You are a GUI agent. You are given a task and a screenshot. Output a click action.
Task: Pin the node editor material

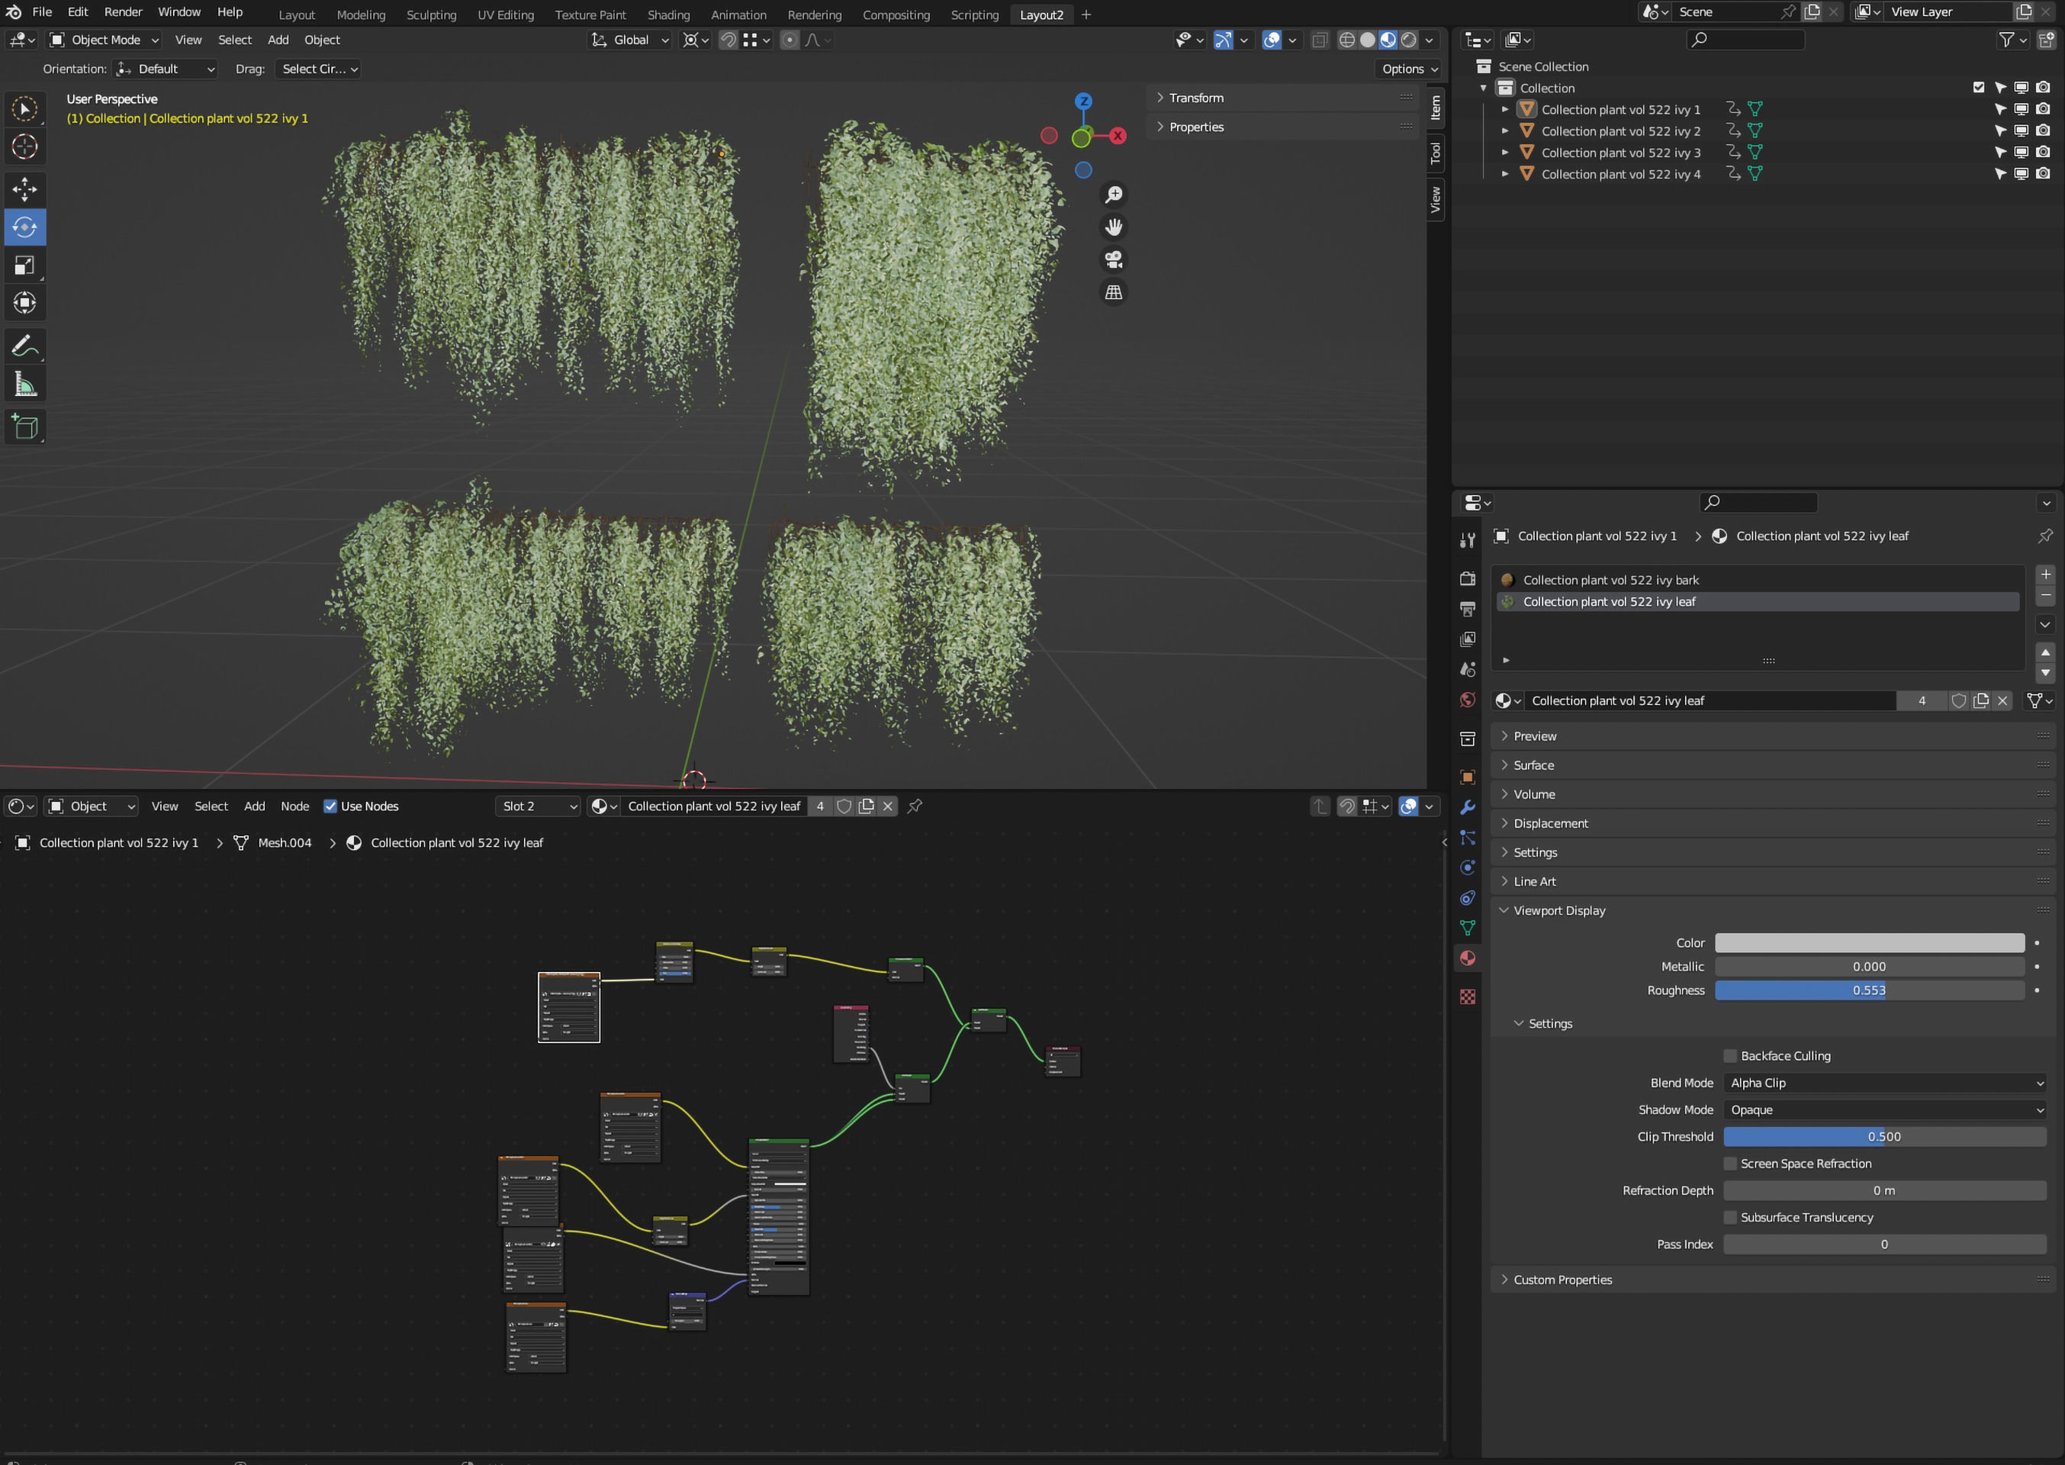pyautogui.click(x=915, y=807)
